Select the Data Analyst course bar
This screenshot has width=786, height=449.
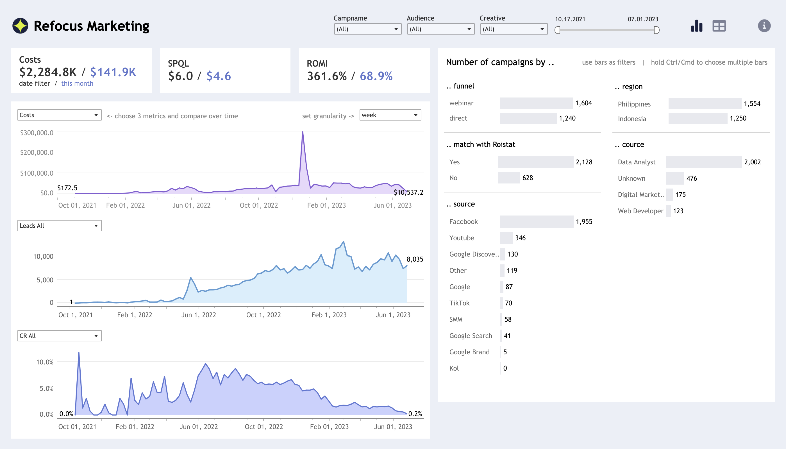coord(704,162)
